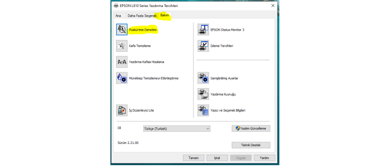This screenshot has height=166, width=390.
Task: Confirm with the Tamam button
Action: 194,158
